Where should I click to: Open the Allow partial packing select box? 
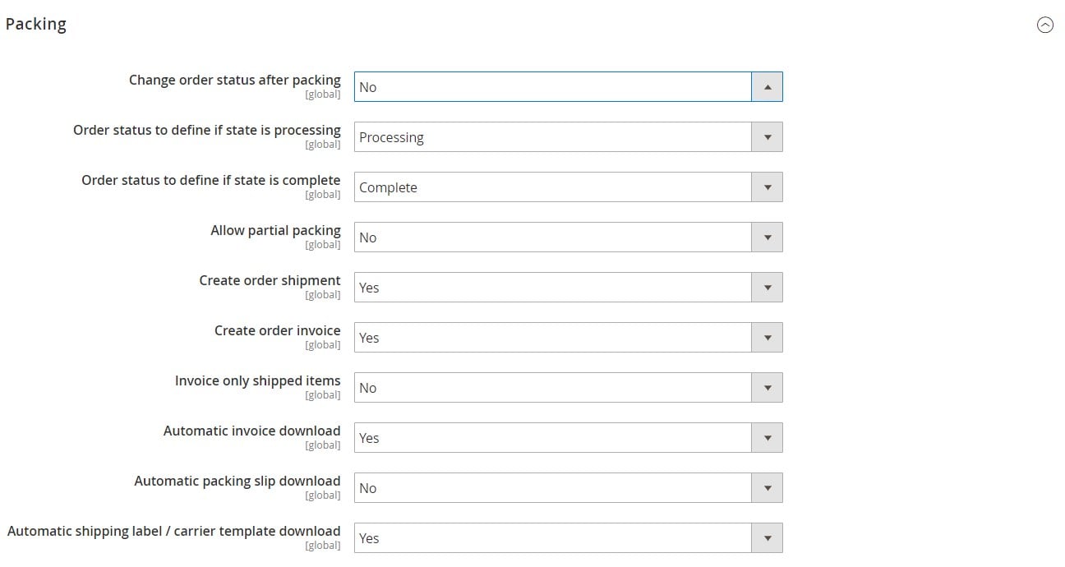coord(568,237)
